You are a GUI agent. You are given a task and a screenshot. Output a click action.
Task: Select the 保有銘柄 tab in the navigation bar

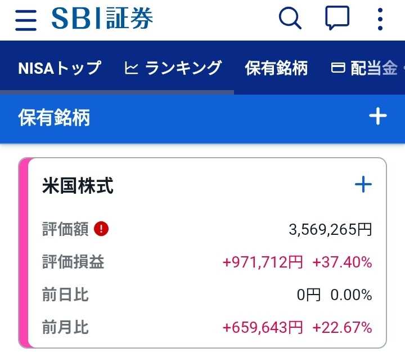pos(276,68)
